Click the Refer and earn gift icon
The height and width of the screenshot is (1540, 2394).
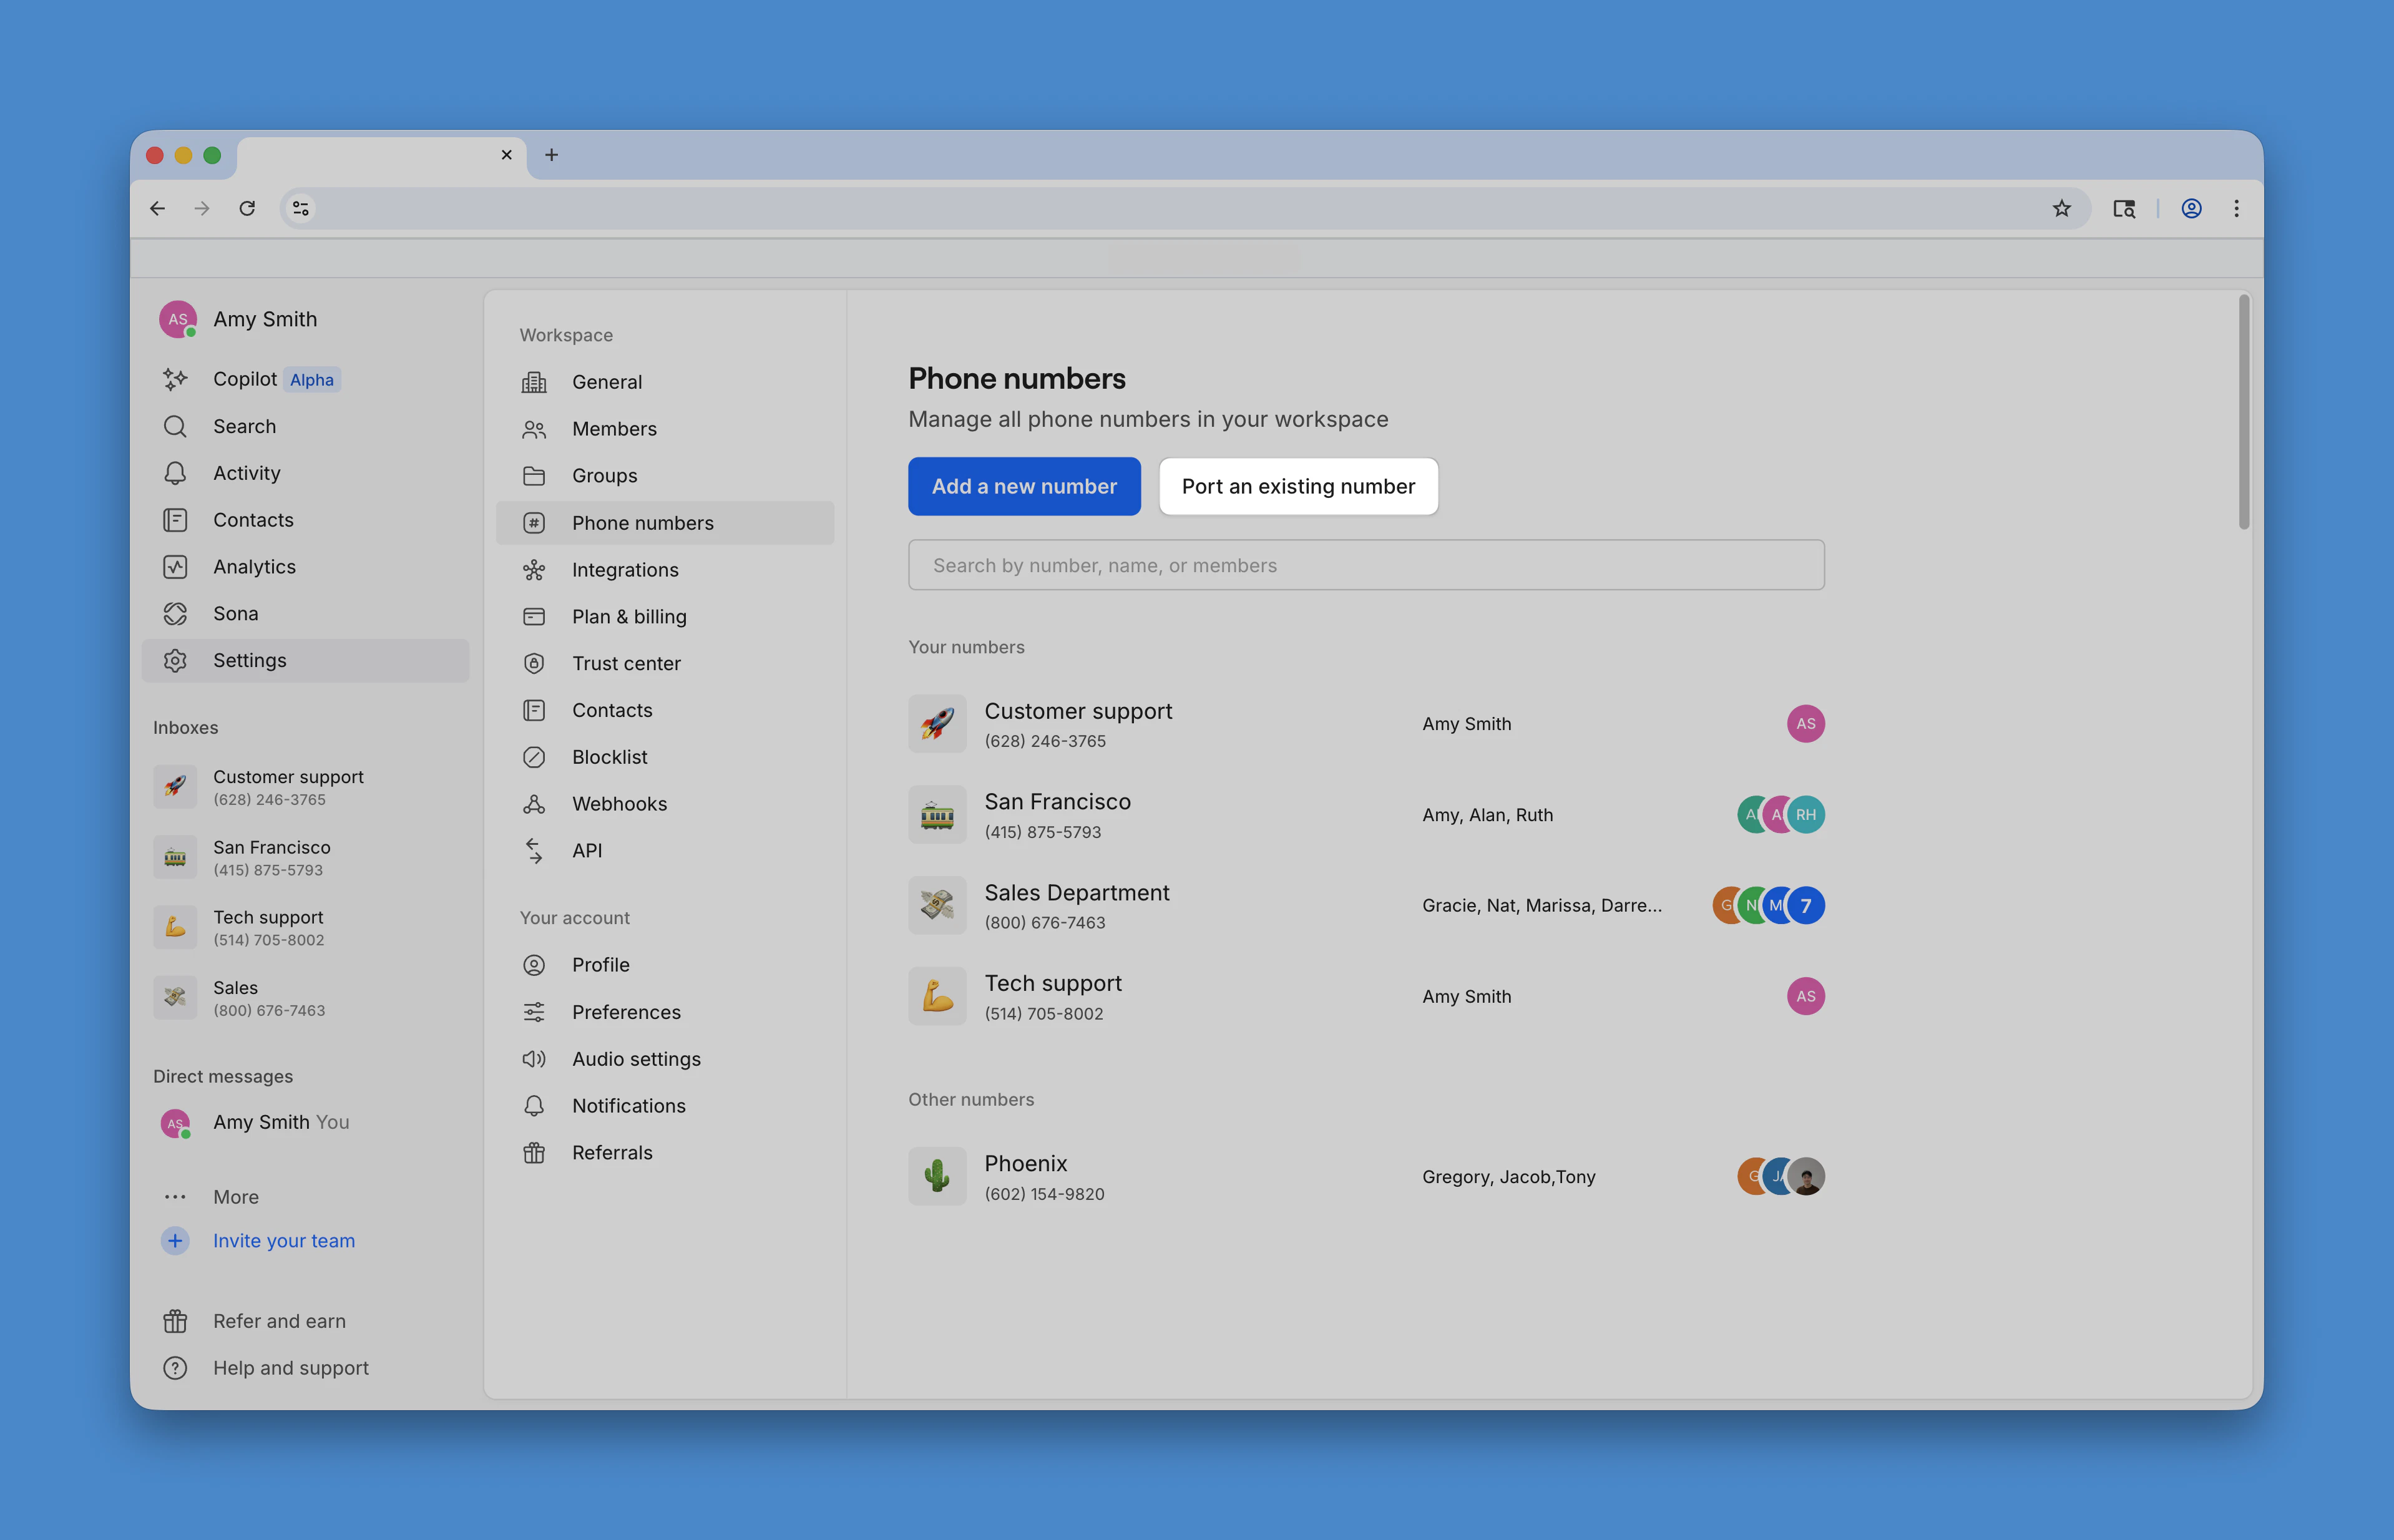click(175, 1322)
